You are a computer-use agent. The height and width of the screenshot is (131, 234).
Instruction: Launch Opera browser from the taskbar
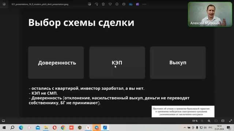point(54,128)
